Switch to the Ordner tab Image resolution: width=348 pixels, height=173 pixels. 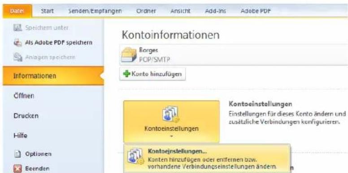[146, 11]
